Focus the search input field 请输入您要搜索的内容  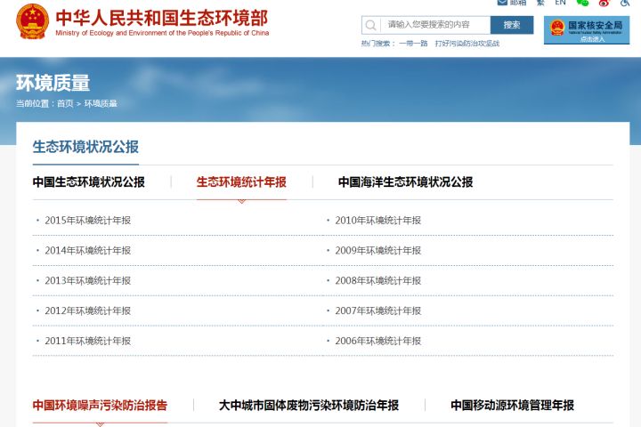click(435, 25)
